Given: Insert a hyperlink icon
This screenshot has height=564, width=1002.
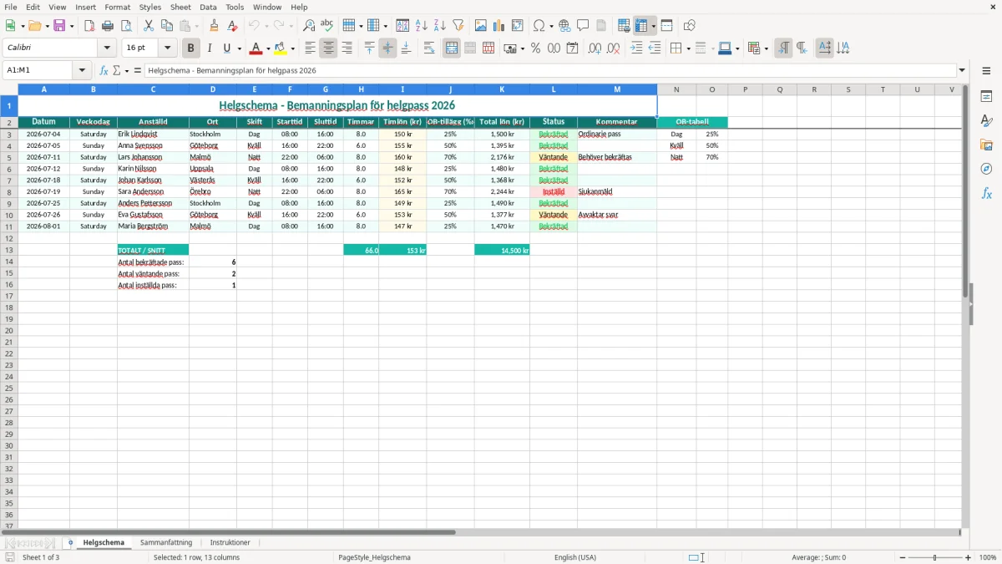Looking at the screenshot, I should [564, 26].
